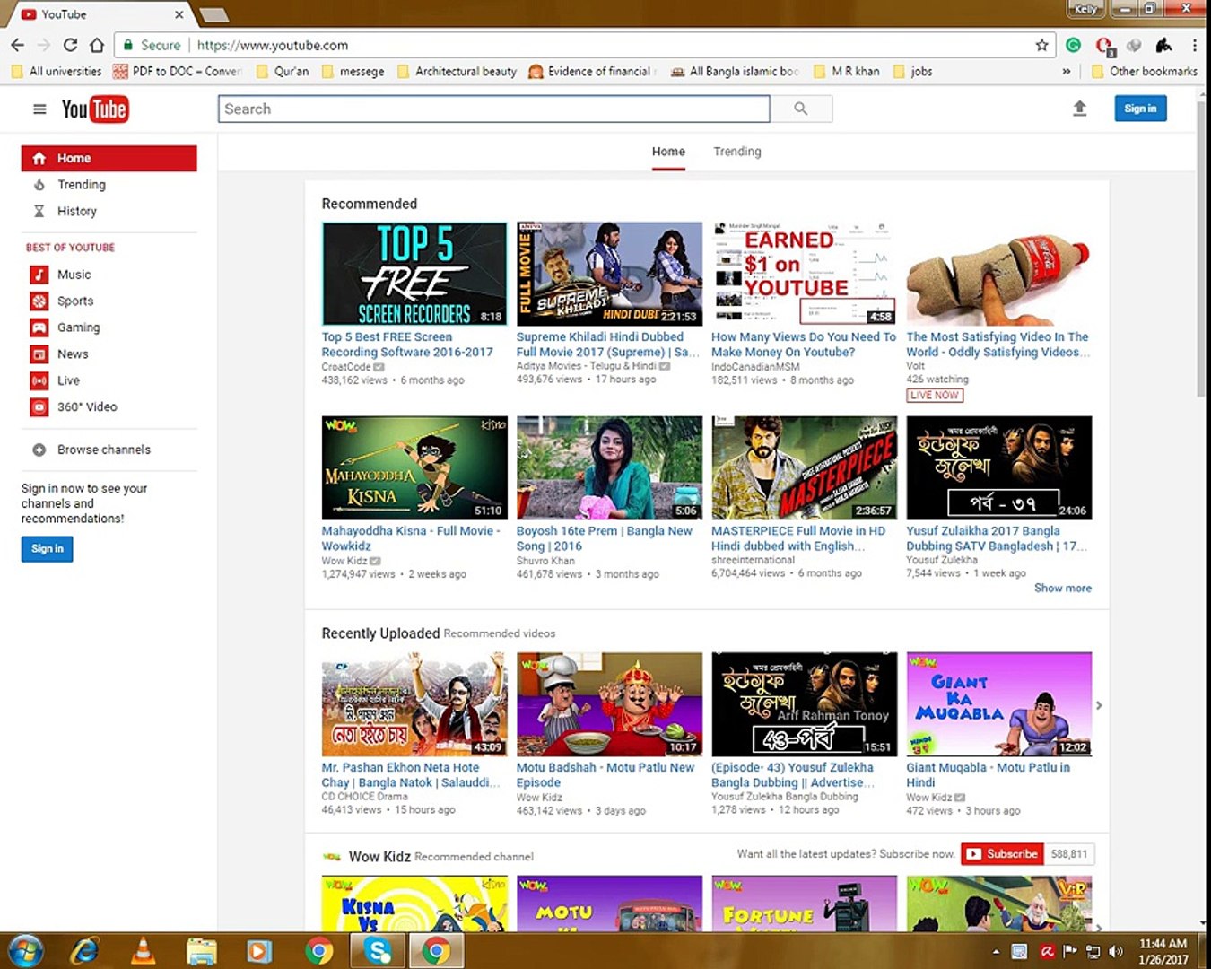
Task: Click in the YouTube search field
Action: click(x=494, y=109)
